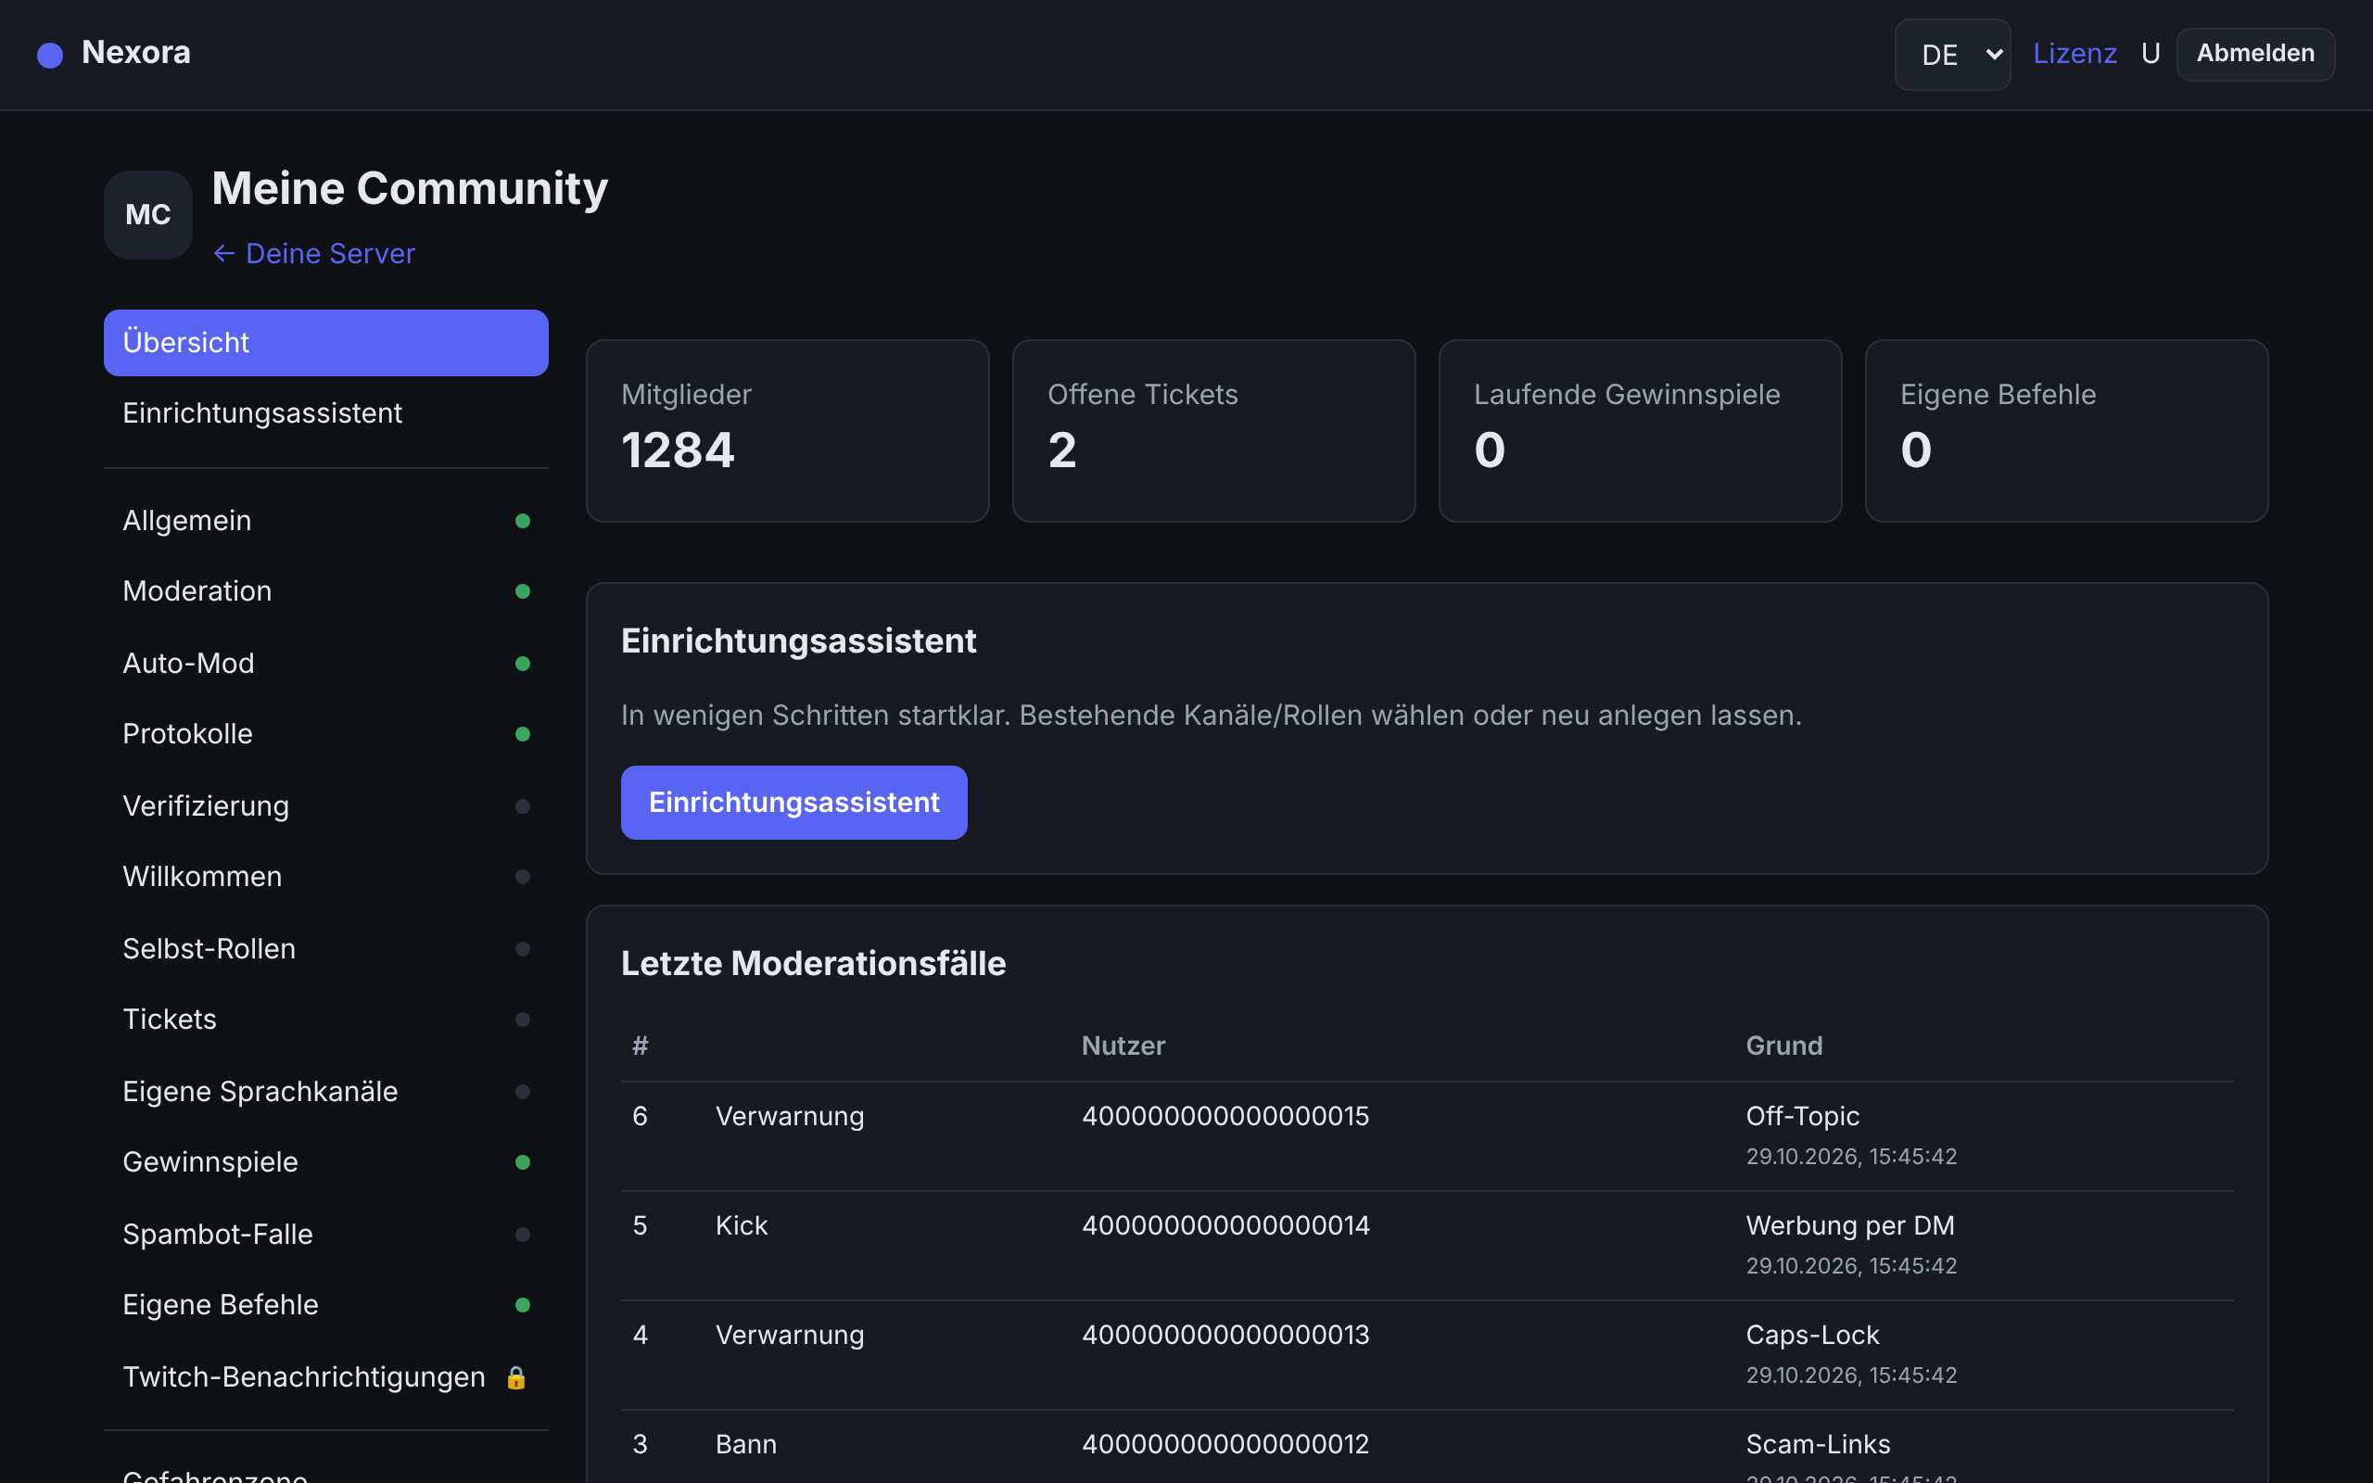Click the Off-Topic reason text

[x=1802, y=1116]
